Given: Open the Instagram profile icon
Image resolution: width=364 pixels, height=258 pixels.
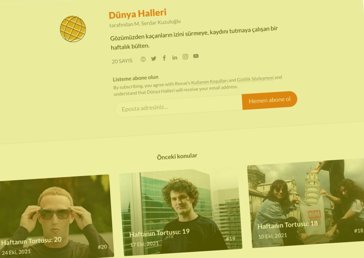Looking at the screenshot, I should (x=185, y=57).
